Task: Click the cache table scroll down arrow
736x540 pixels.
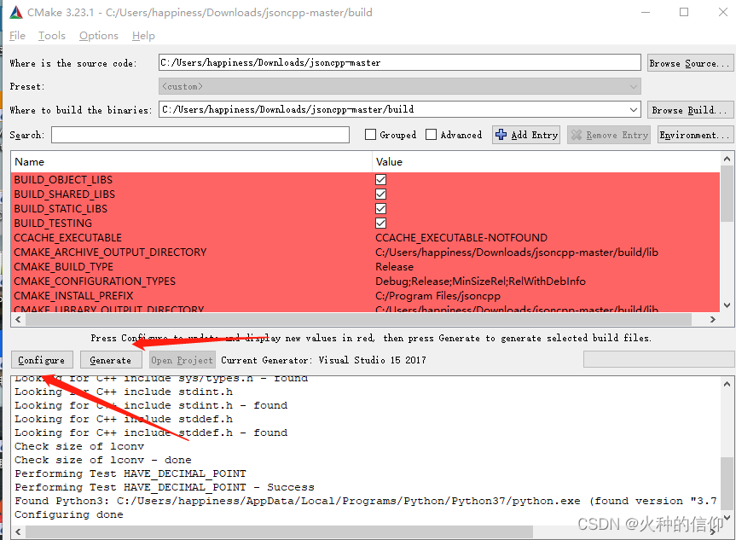Action: 727,305
